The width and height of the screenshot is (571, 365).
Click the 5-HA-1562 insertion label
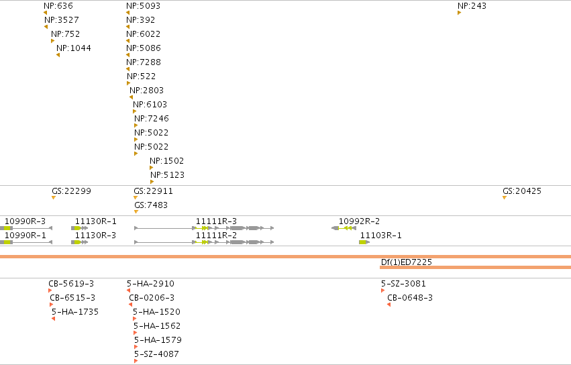(157, 326)
